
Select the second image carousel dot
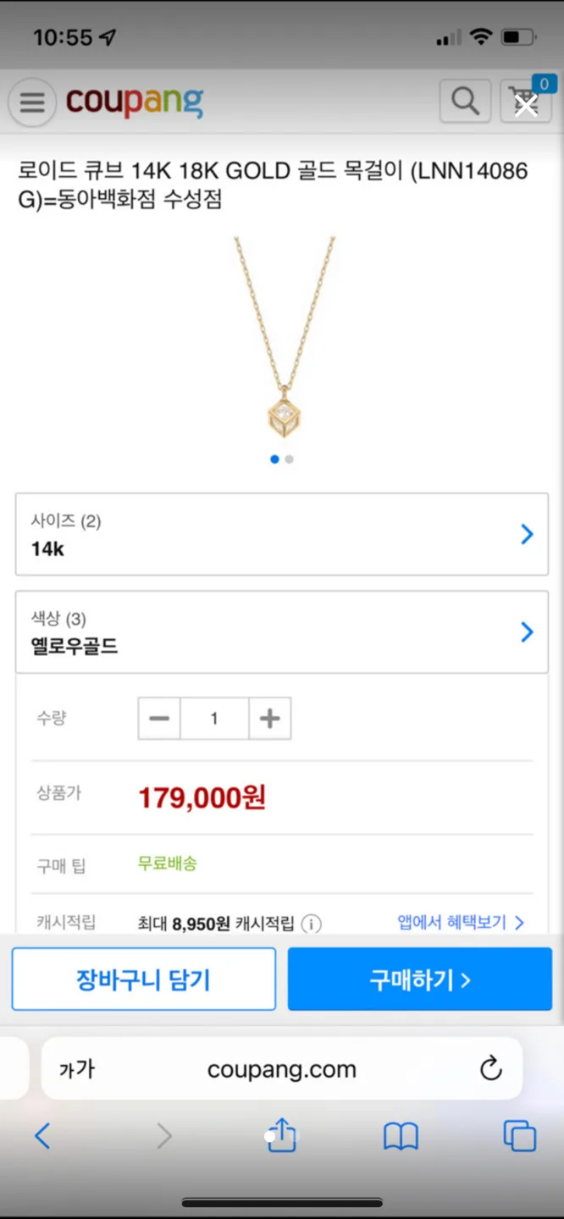(x=289, y=459)
